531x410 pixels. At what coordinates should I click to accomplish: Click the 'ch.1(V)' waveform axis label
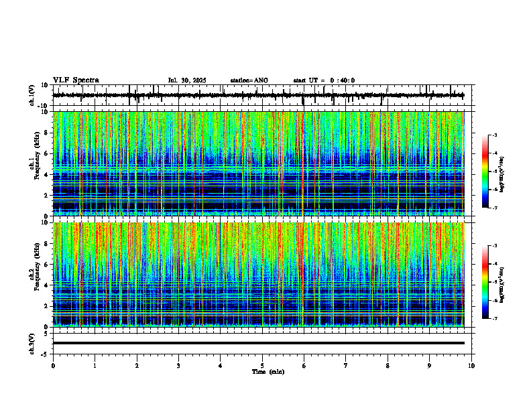point(32,95)
